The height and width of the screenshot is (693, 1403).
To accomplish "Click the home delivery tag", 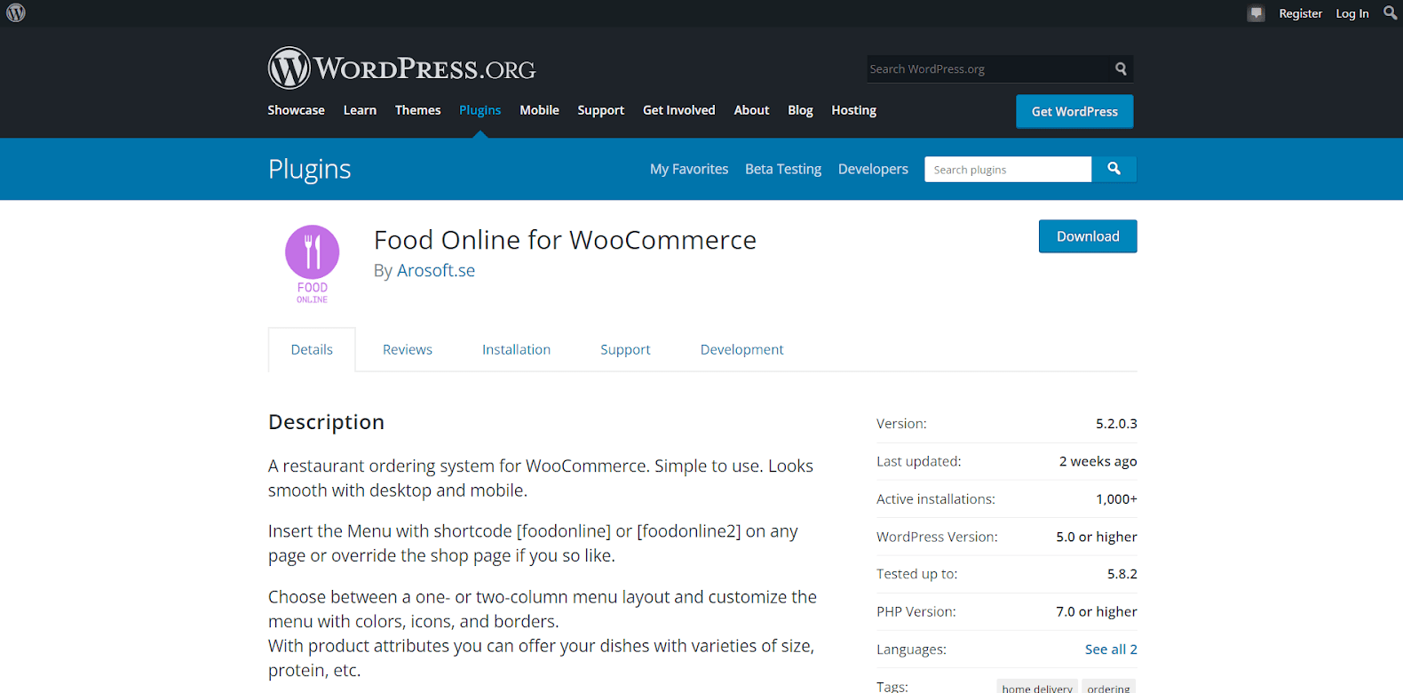I will point(1037,688).
